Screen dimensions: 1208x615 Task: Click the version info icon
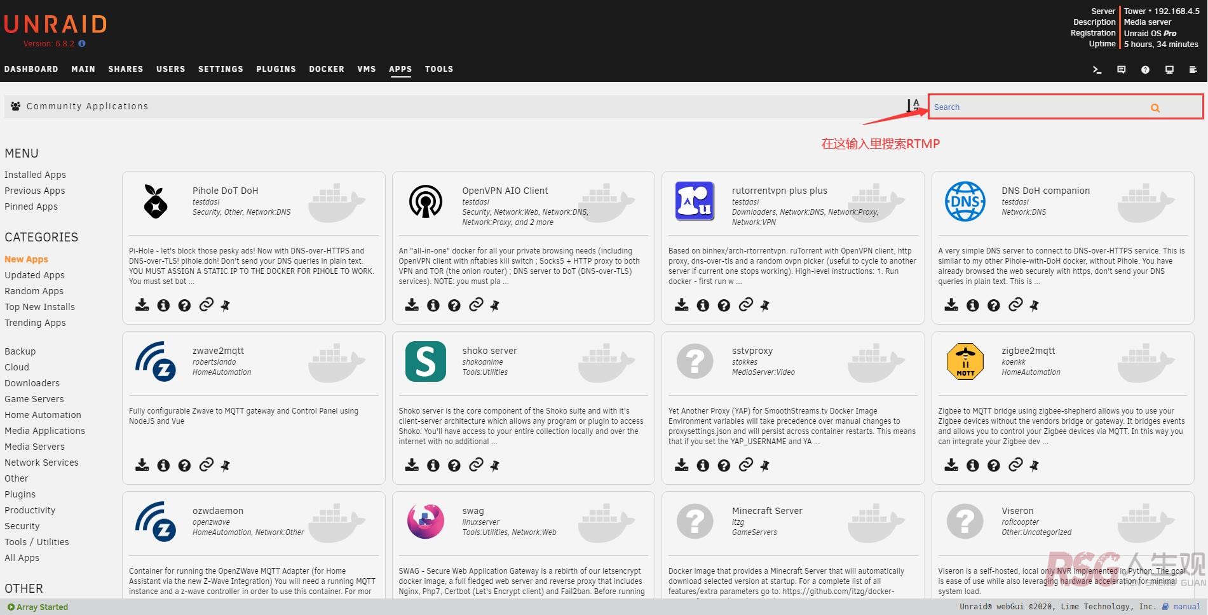pyautogui.click(x=82, y=44)
